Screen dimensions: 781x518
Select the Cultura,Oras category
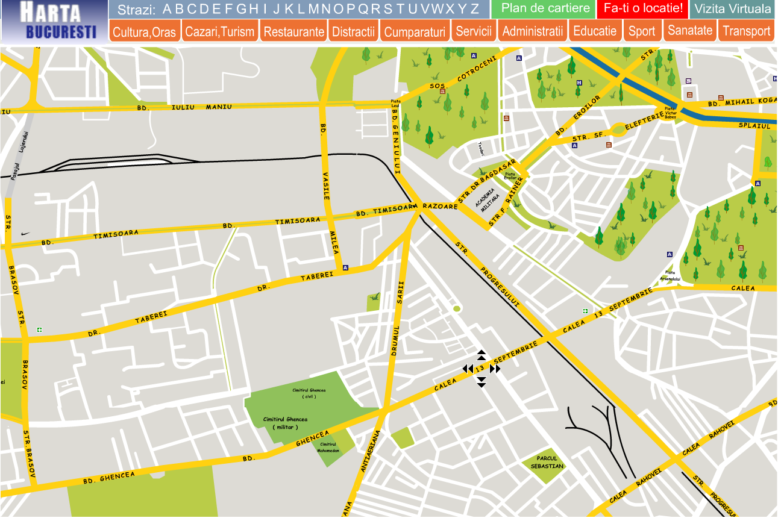pyautogui.click(x=144, y=31)
